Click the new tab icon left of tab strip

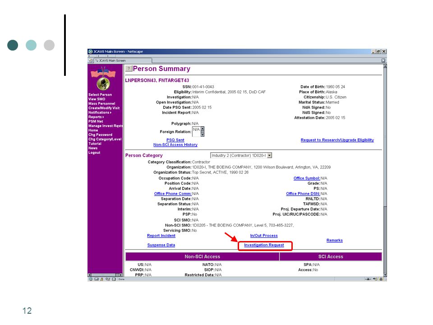tap(91, 60)
